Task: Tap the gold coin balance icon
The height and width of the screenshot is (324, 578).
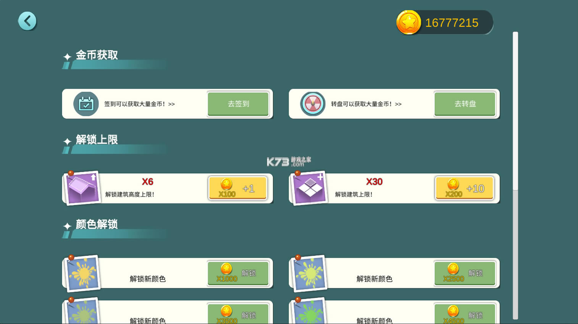Action: tap(408, 23)
